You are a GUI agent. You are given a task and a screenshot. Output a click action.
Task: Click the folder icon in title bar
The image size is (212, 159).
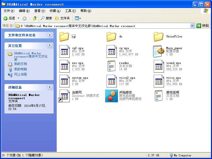[4, 4]
